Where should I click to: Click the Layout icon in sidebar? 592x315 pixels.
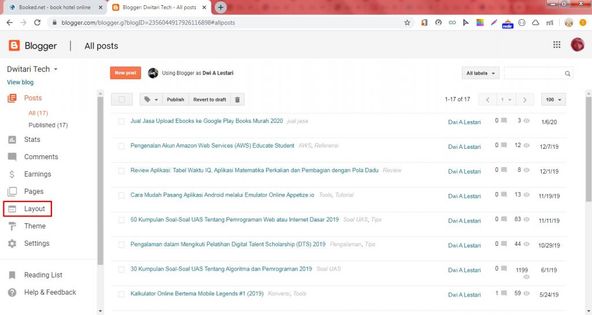pyautogui.click(x=12, y=209)
